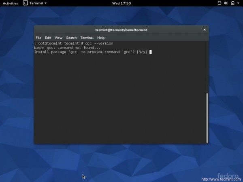Open the Terminal menu in the menu bar
This screenshot has width=243, height=182.
coord(87,38)
